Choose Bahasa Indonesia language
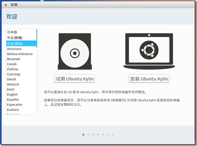Image resolution: width=197 pixels, height=146 pixels. point(21,54)
